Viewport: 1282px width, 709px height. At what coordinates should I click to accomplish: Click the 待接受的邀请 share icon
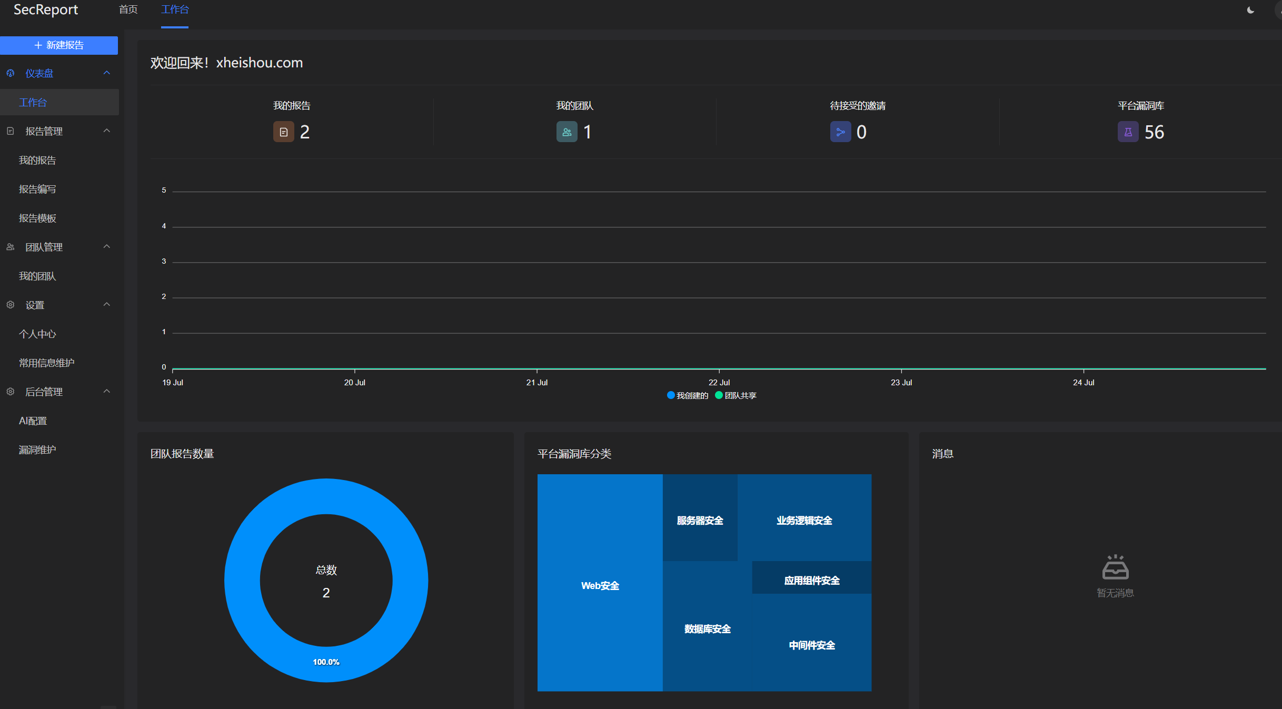841,132
